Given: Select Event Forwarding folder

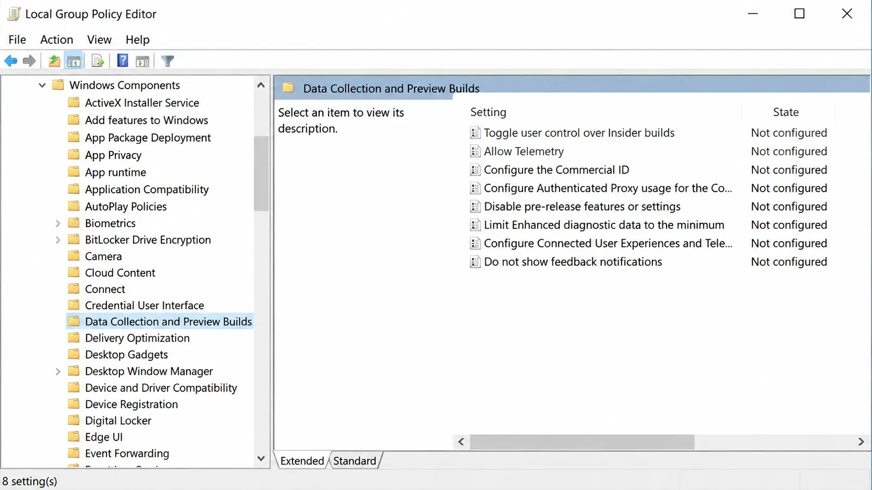Looking at the screenshot, I should coord(127,454).
